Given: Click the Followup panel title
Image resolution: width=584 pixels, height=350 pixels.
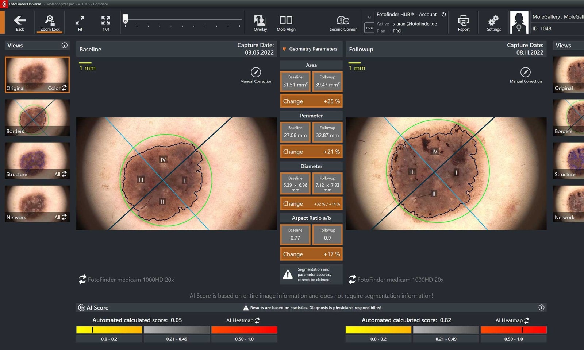Looking at the screenshot, I should (361, 49).
